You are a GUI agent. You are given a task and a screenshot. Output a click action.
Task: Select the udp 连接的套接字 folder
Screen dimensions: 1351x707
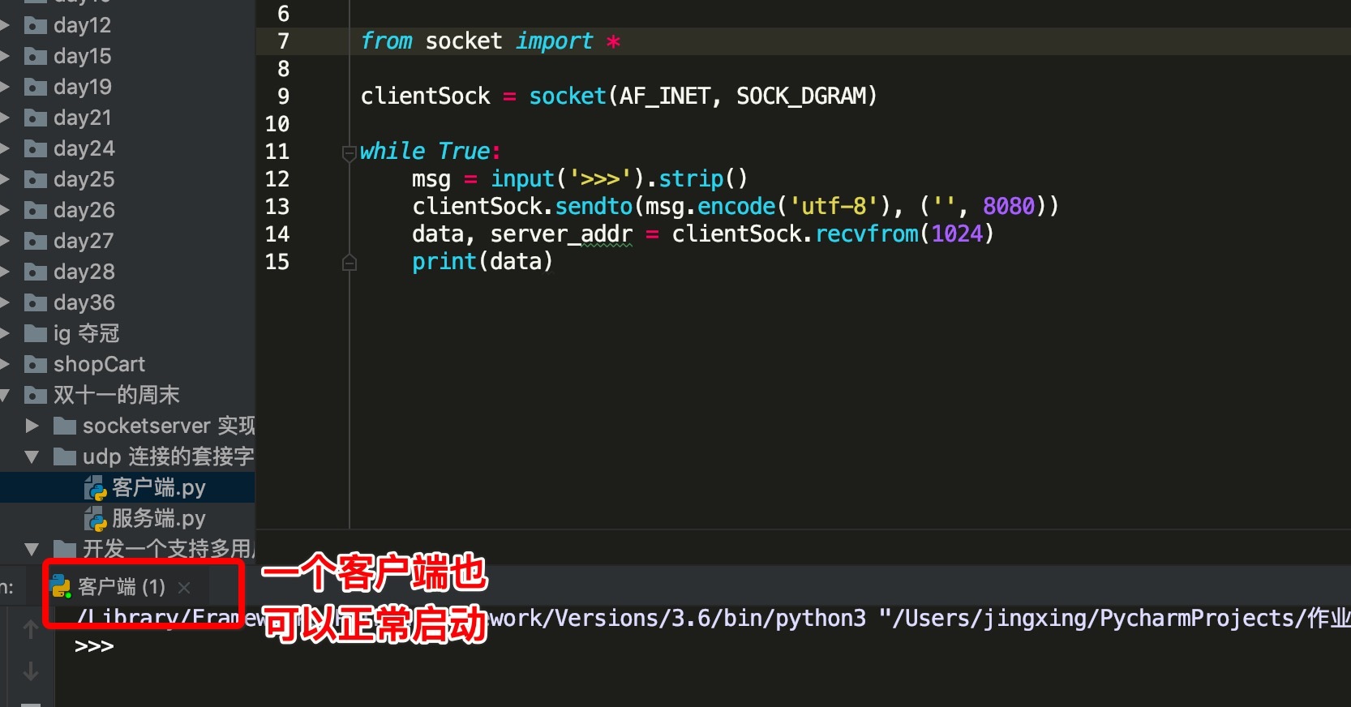pyautogui.click(x=168, y=456)
